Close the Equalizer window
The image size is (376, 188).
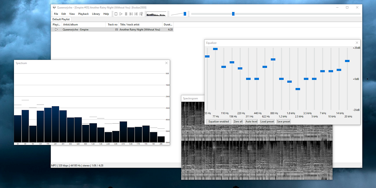tap(357, 43)
